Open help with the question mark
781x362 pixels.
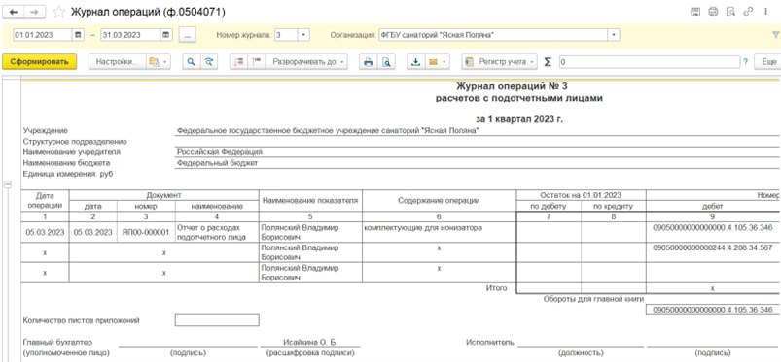point(746,62)
